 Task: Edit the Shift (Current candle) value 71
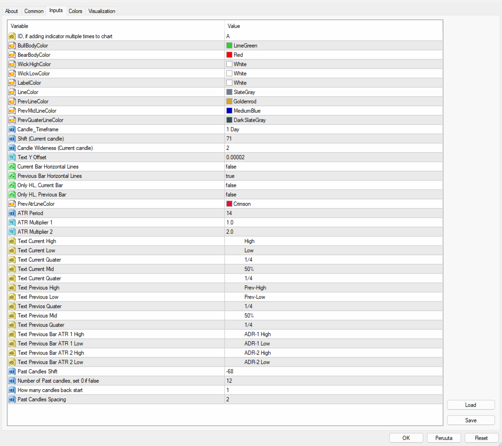tap(333, 139)
